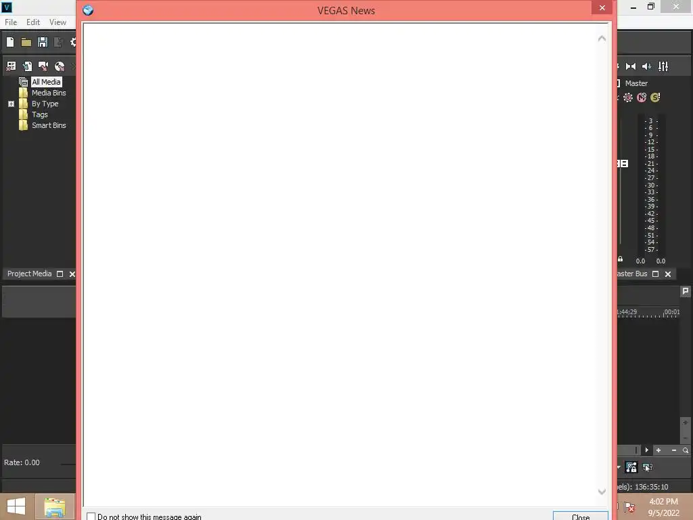693x520 pixels.
Task: Switch to the Project Media tab
Action: 29,274
